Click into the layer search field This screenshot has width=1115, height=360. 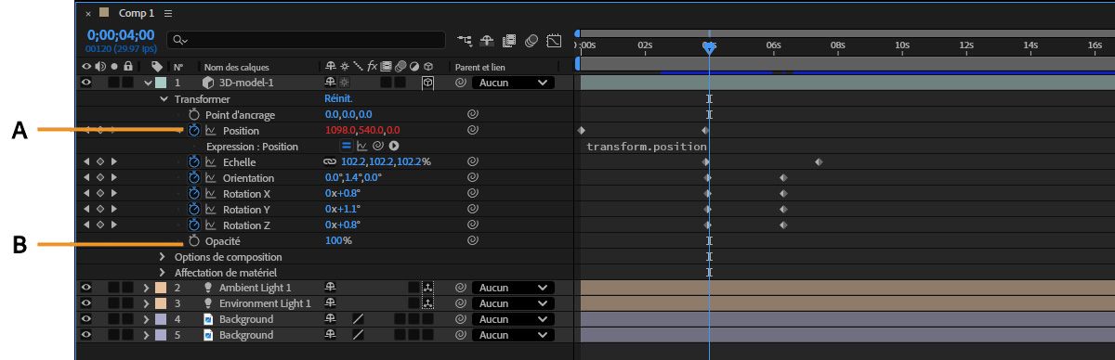(x=307, y=41)
